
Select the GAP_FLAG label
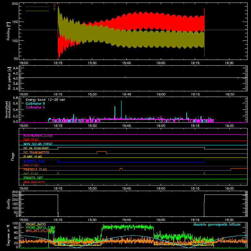coord(31,140)
